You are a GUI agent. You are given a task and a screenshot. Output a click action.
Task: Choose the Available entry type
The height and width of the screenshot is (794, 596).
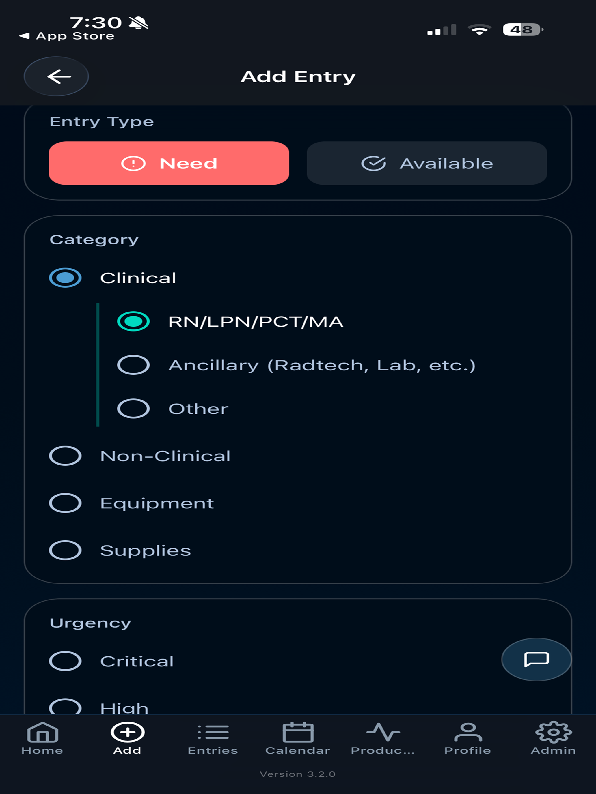click(x=427, y=163)
